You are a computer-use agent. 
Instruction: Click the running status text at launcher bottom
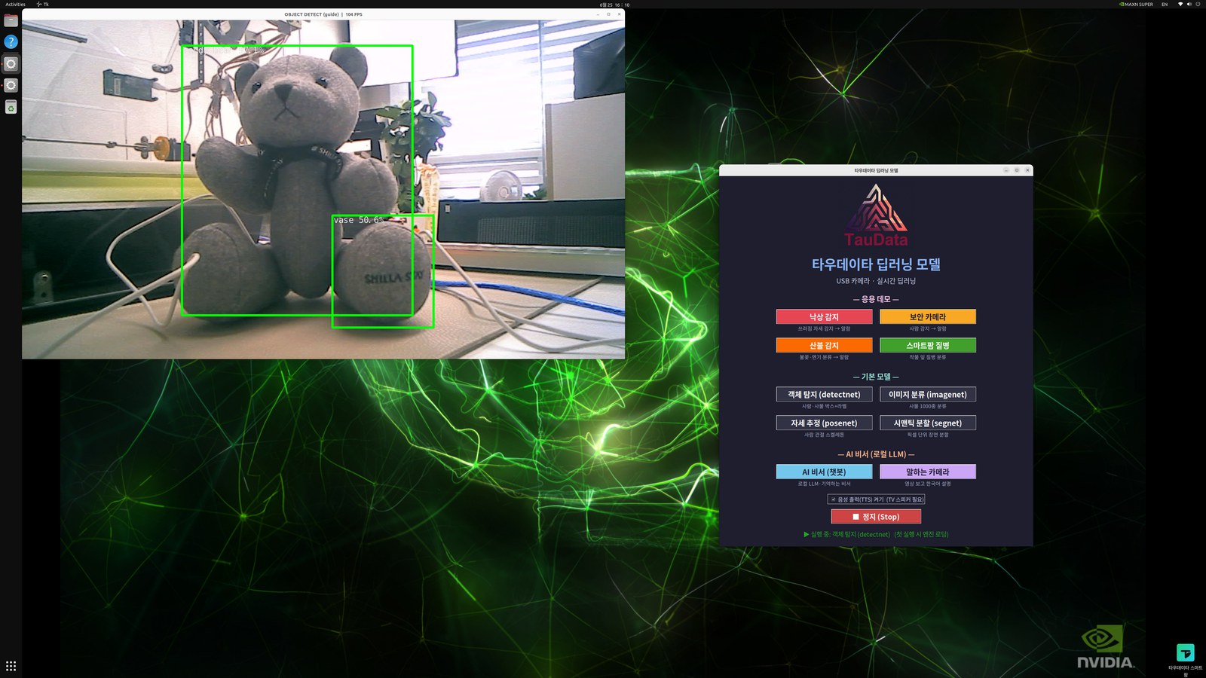coord(876,534)
